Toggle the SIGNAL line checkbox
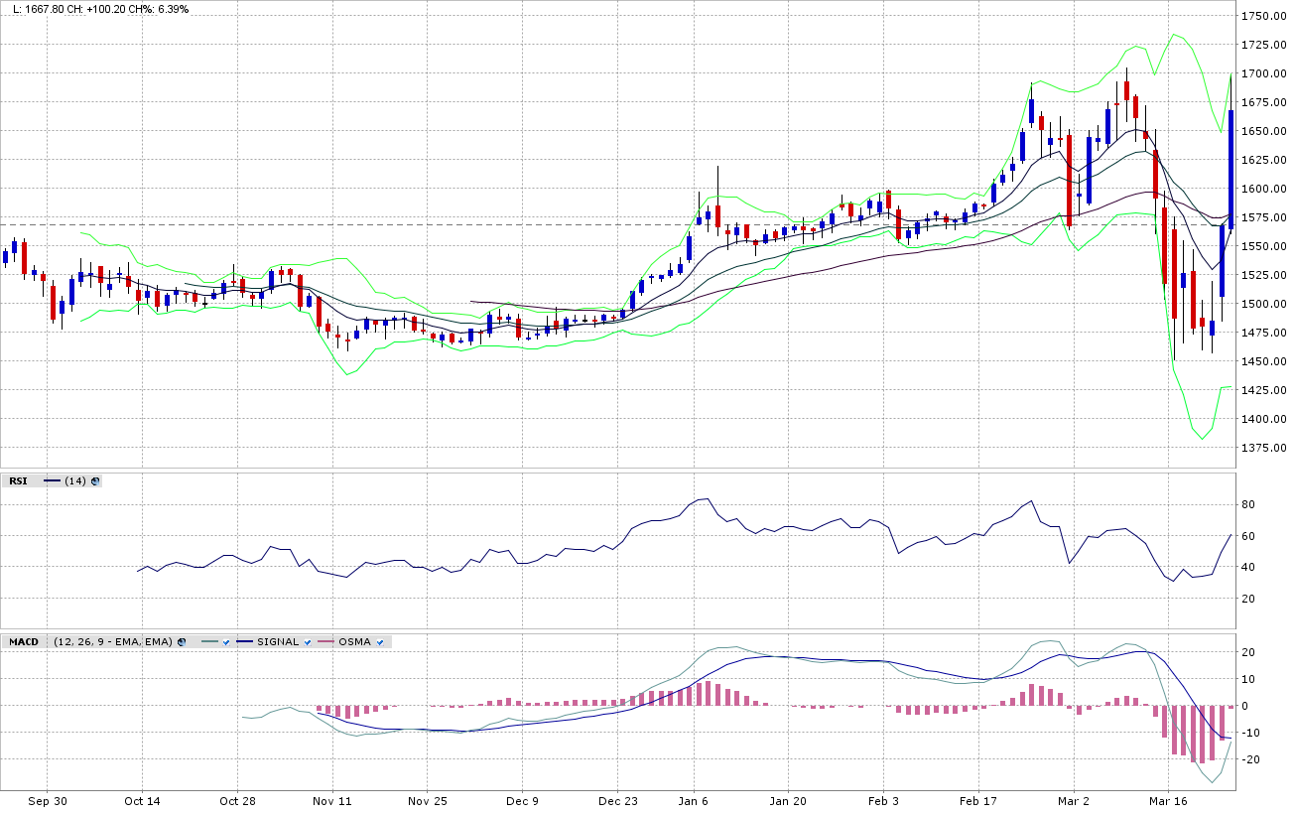Screen dimensions: 1295x815 click(x=308, y=642)
